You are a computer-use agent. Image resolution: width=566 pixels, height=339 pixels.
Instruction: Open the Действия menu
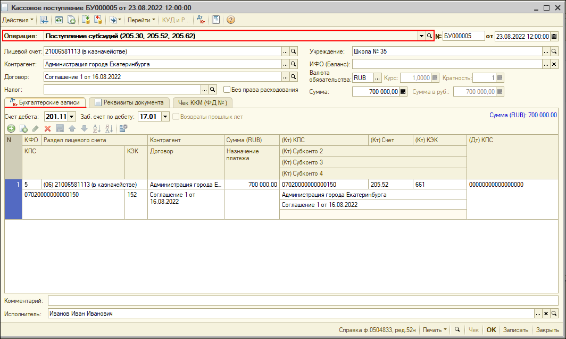[18, 20]
